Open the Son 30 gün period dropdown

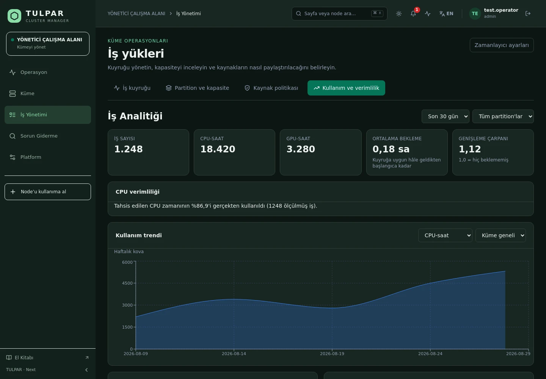(x=446, y=116)
